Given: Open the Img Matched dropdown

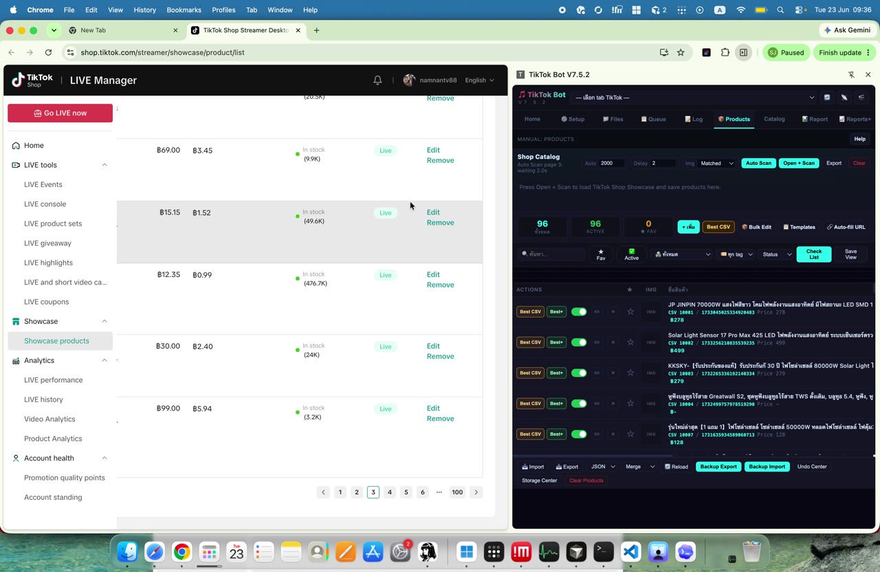Looking at the screenshot, I should pos(717,163).
